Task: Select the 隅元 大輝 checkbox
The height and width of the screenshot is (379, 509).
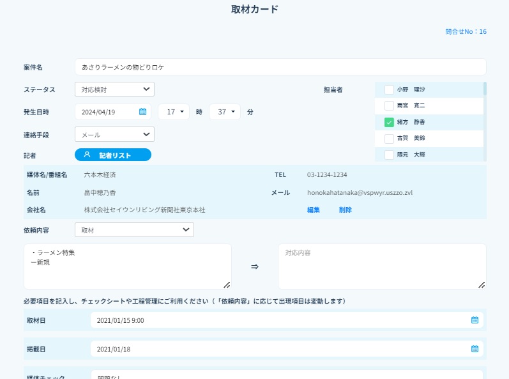Action: (x=389, y=155)
